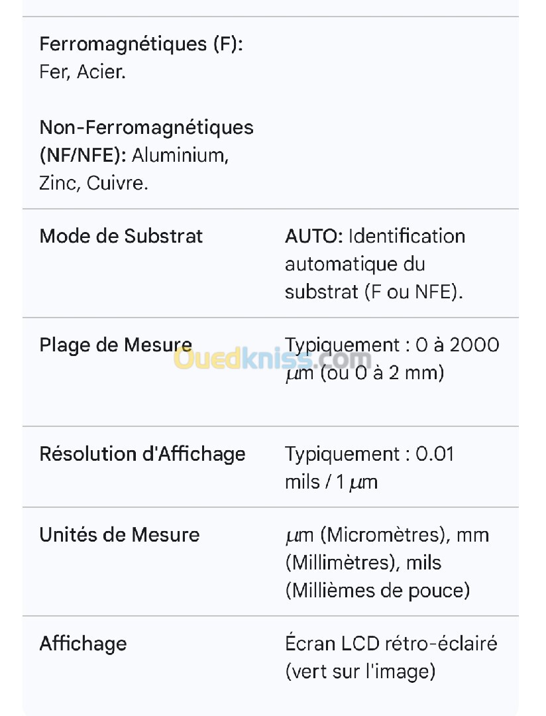The height and width of the screenshot is (716, 546).
Task: Click the "µm (Micromètres), mm" value text
Action: [387, 535]
